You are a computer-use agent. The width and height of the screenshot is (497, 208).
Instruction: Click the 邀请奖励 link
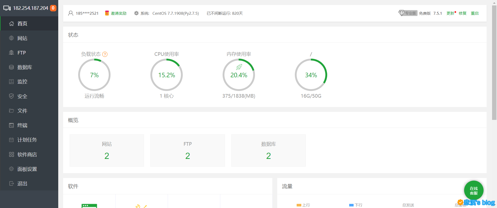coord(119,13)
